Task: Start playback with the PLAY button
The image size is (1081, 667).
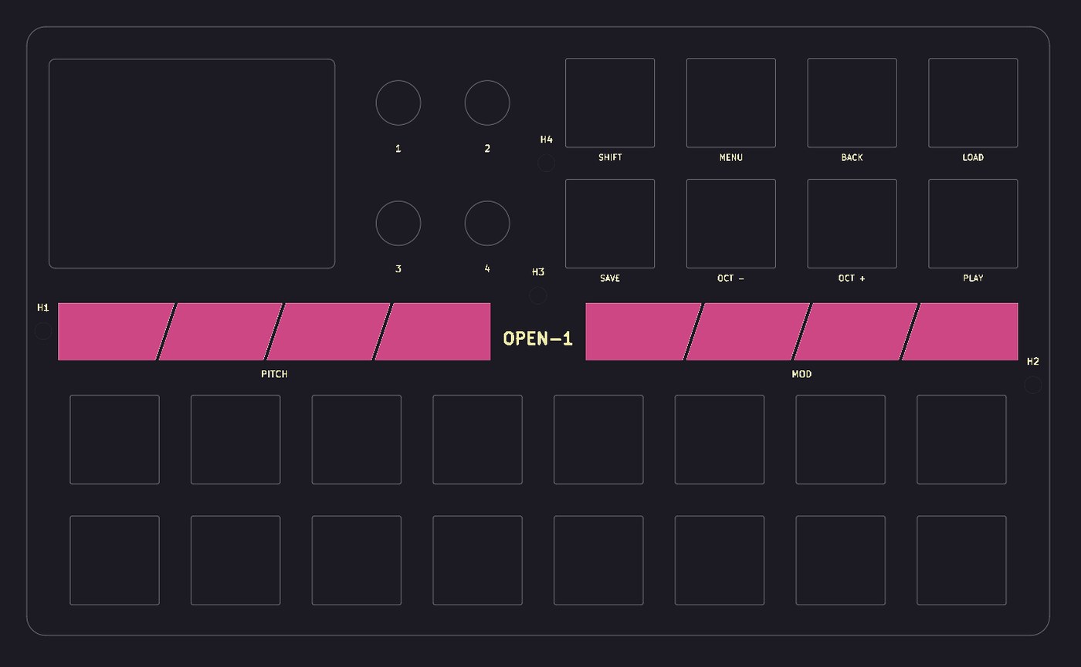Action: click(973, 224)
